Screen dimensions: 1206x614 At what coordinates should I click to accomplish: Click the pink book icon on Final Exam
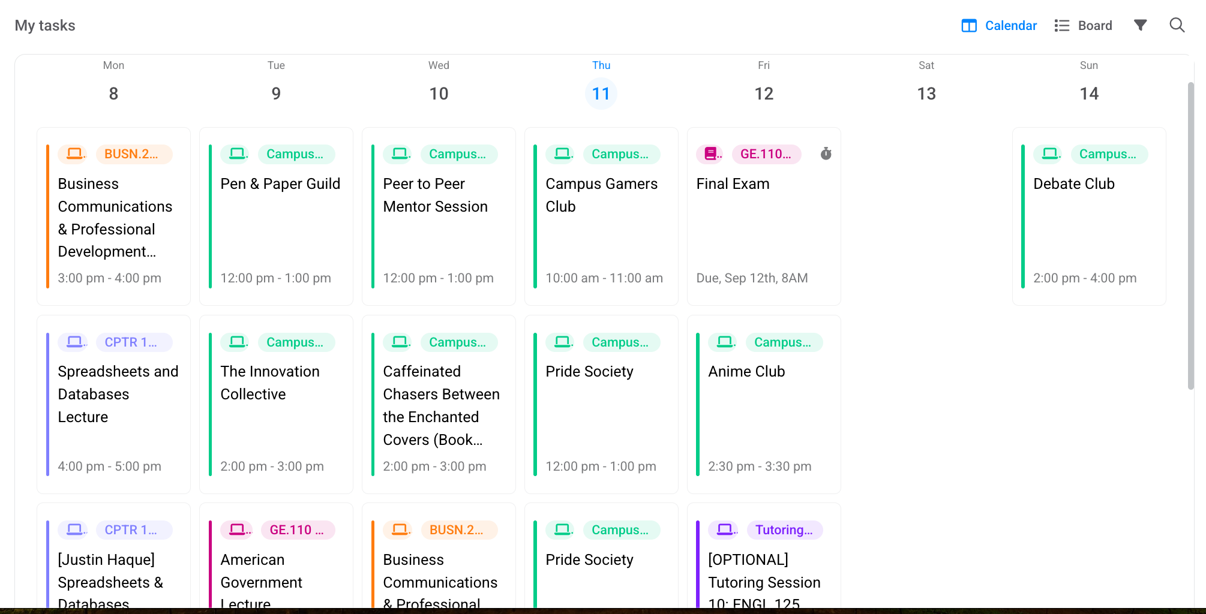point(711,154)
